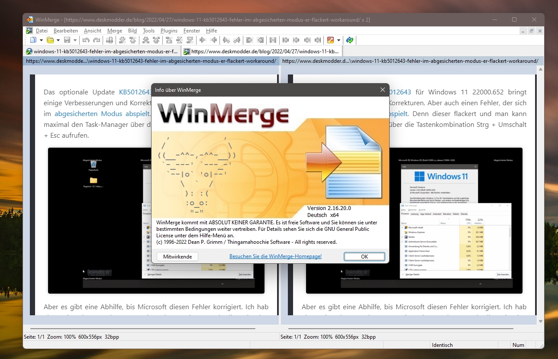Close the 'Info über WinMerge' dialog
558x359 pixels.
click(x=382, y=90)
